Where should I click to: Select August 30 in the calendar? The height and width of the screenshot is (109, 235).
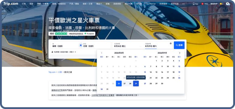point(102,89)
